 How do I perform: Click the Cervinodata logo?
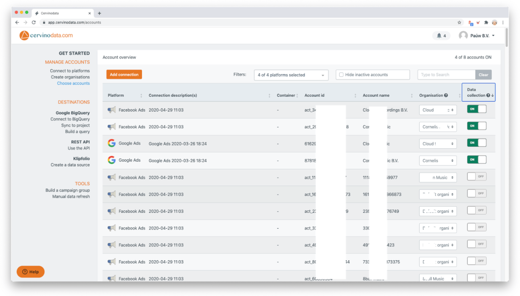(x=46, y=35)
